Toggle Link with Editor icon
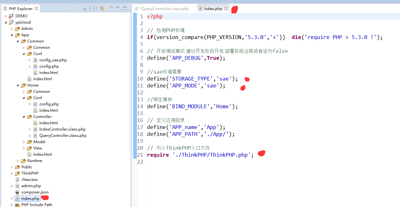This screenshot has width=400, height=207. 102,8
